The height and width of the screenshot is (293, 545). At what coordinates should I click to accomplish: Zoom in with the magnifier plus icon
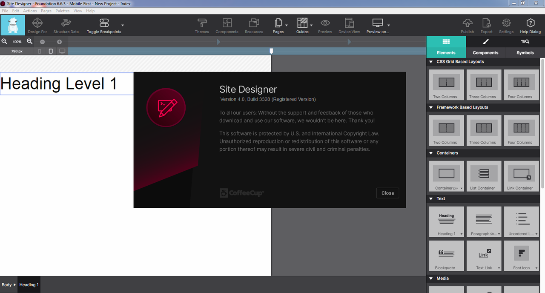pyautogui.click(x=30, y=42)
